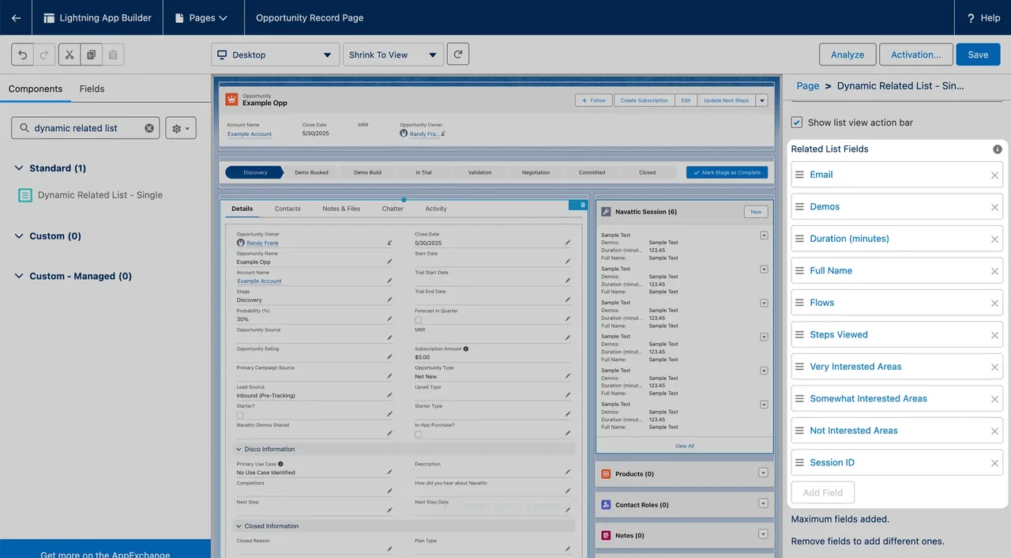Click the refresh canvas icon
1011x558 pixels.
[458, 55]
